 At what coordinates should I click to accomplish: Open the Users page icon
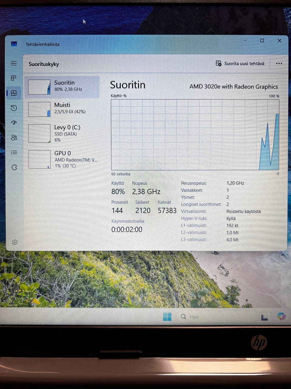click(x=14, y=137)
